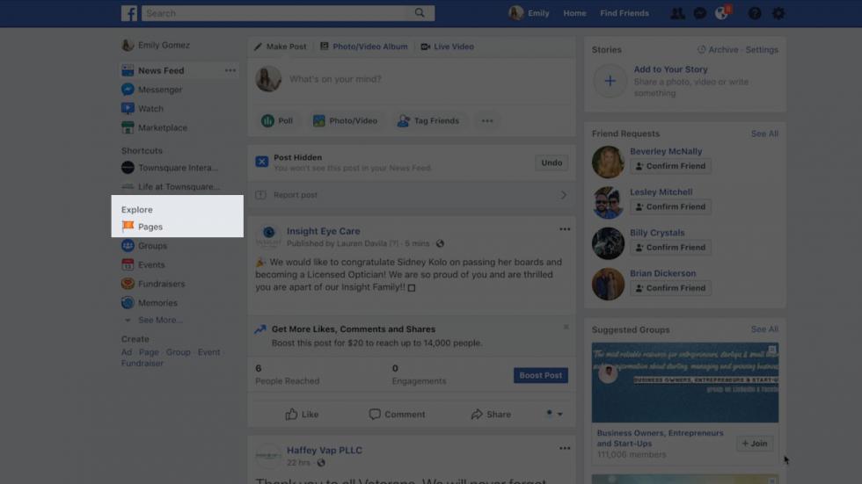The height and width of the screenshot is (484, 862).
Task: Join Business Owners, Entrepreneurs group
Action: click(755, 444)
